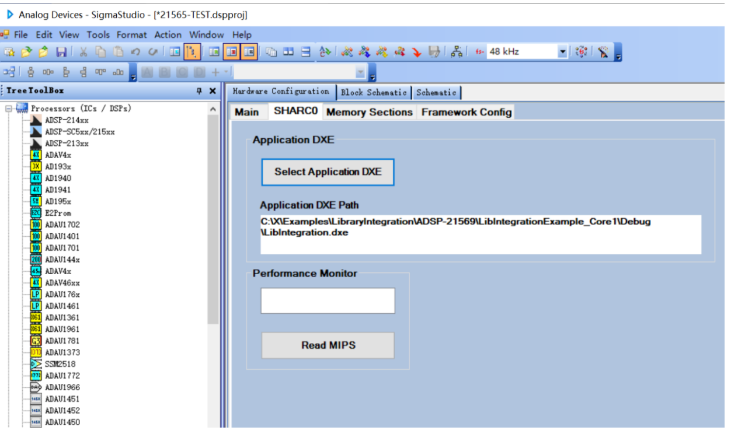
Task: Click the Application DXE Path text box
Action: (x=481, y=235)
